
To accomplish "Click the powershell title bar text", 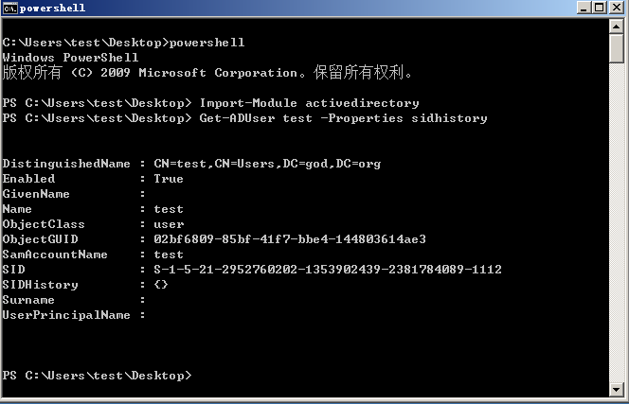I will [52, 8].
